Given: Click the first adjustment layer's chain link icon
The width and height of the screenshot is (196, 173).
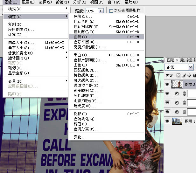Looking at the screenshot, I should 184,93.
